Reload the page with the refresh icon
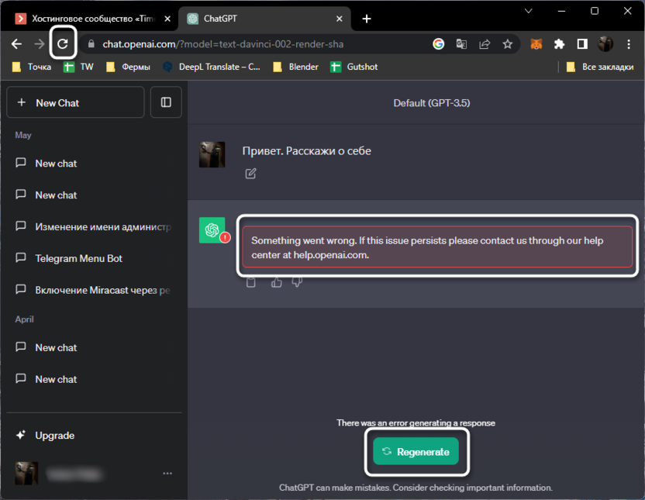Viewport: 645px width, 500px height. [63, 43]
